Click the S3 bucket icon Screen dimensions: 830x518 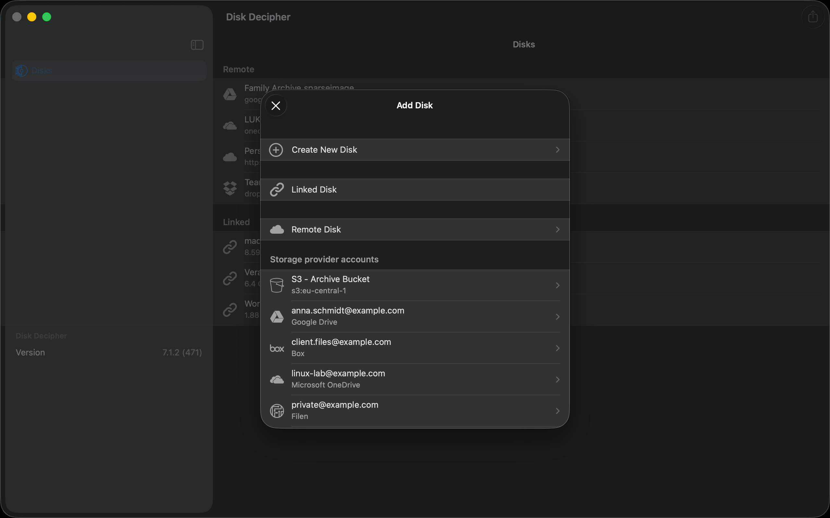[x=277, y=285]
